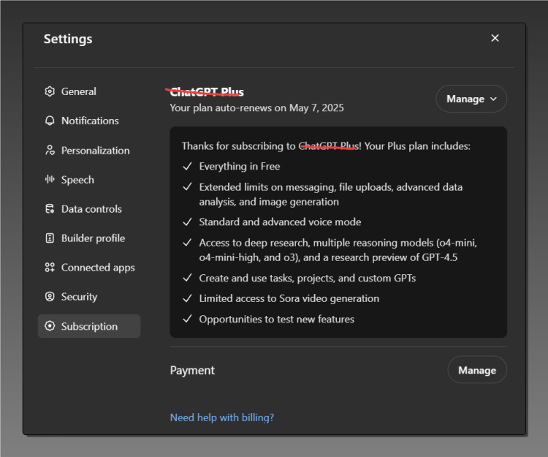The width and height of the screenshot is (548, 457).
Task: Click the Payment heading
Action: click(x=192, y=370)
